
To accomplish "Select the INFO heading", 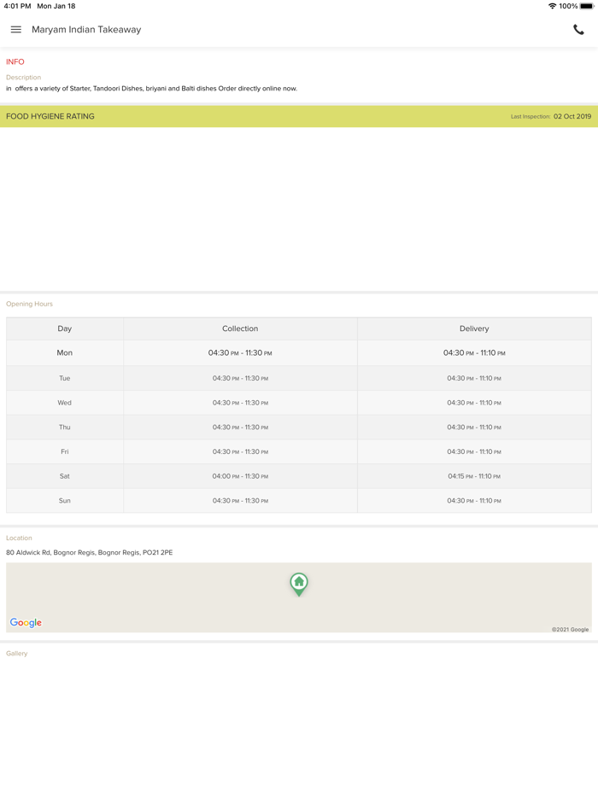I will 15,61.
